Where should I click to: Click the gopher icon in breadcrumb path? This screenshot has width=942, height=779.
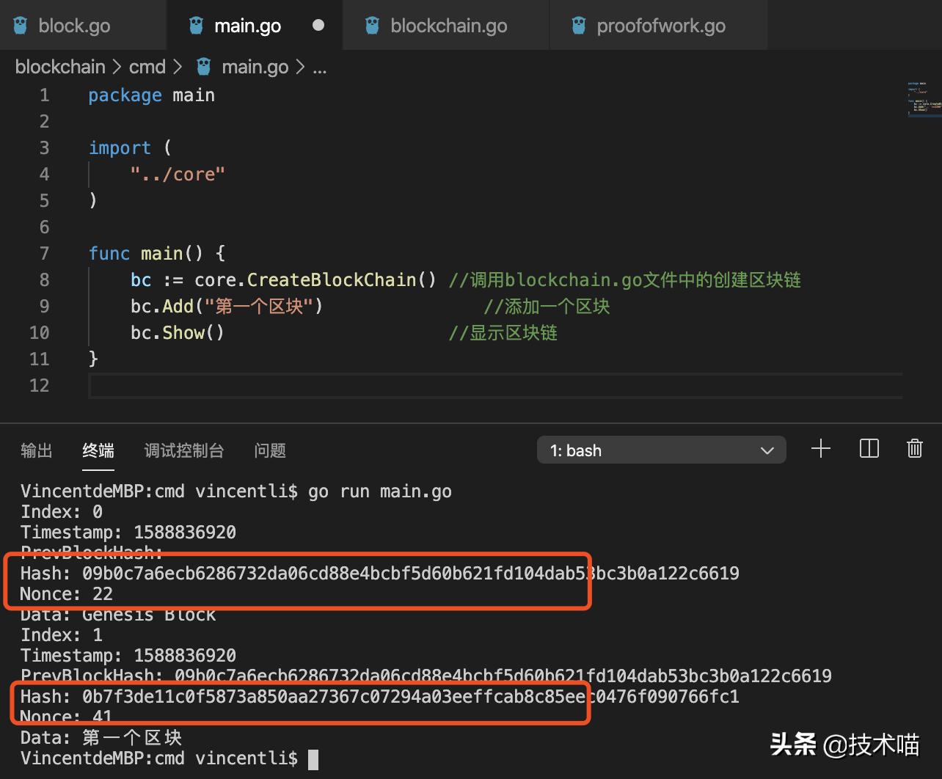click(204, 67)
